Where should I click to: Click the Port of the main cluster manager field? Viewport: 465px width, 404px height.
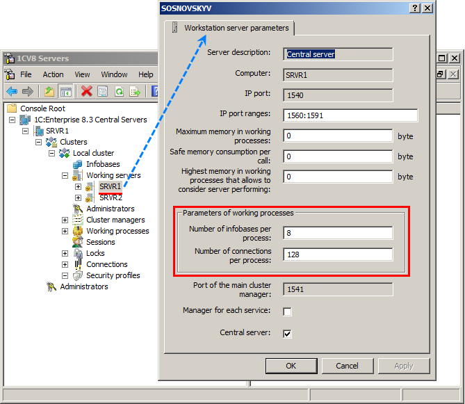click(x=338, y=289)
